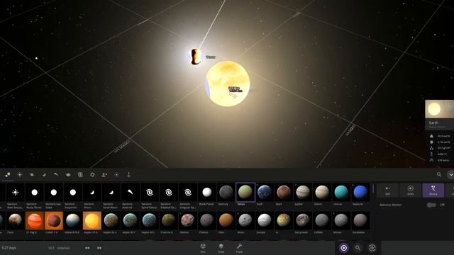
Task: Switch to the comet category tab
Action: [56, 175]
